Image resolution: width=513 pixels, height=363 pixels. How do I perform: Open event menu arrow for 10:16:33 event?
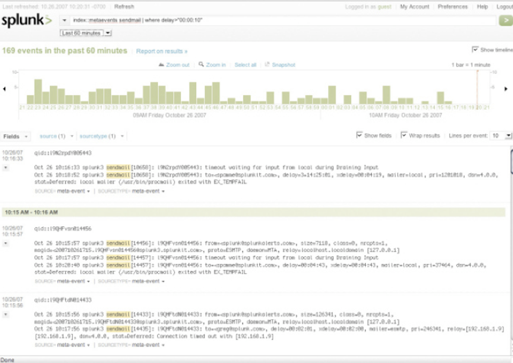point(6,168)
